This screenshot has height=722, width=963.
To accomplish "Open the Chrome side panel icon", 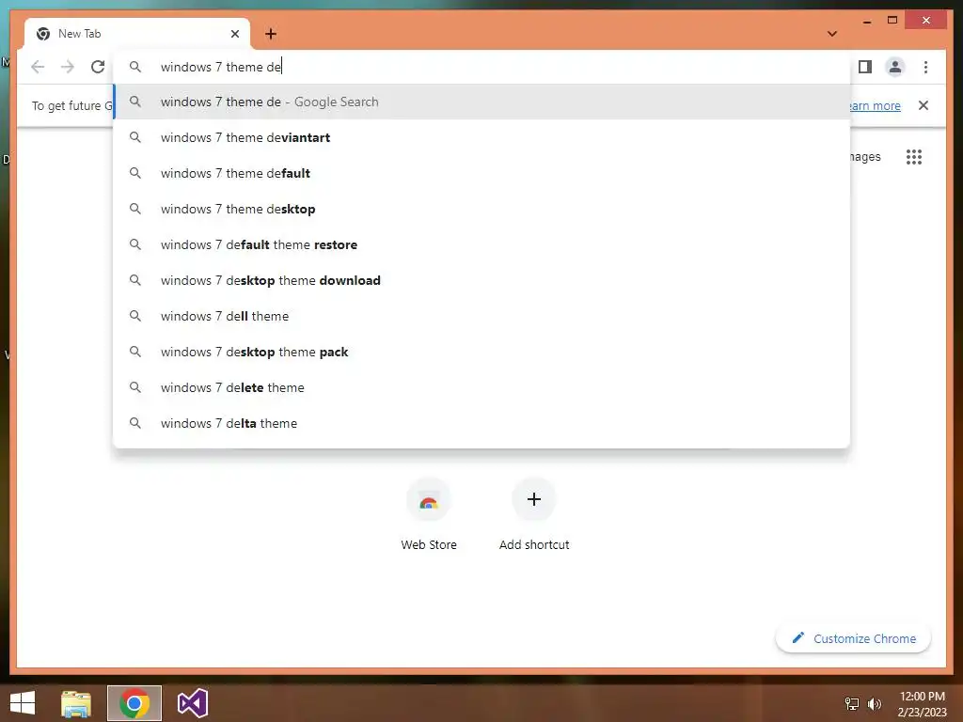I will pos(865,67).
